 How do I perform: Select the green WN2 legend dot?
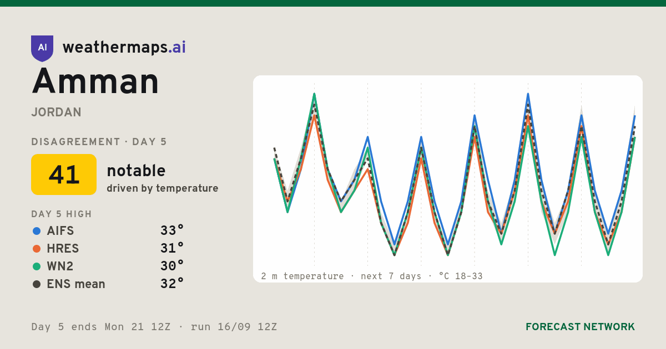[37, 266]
